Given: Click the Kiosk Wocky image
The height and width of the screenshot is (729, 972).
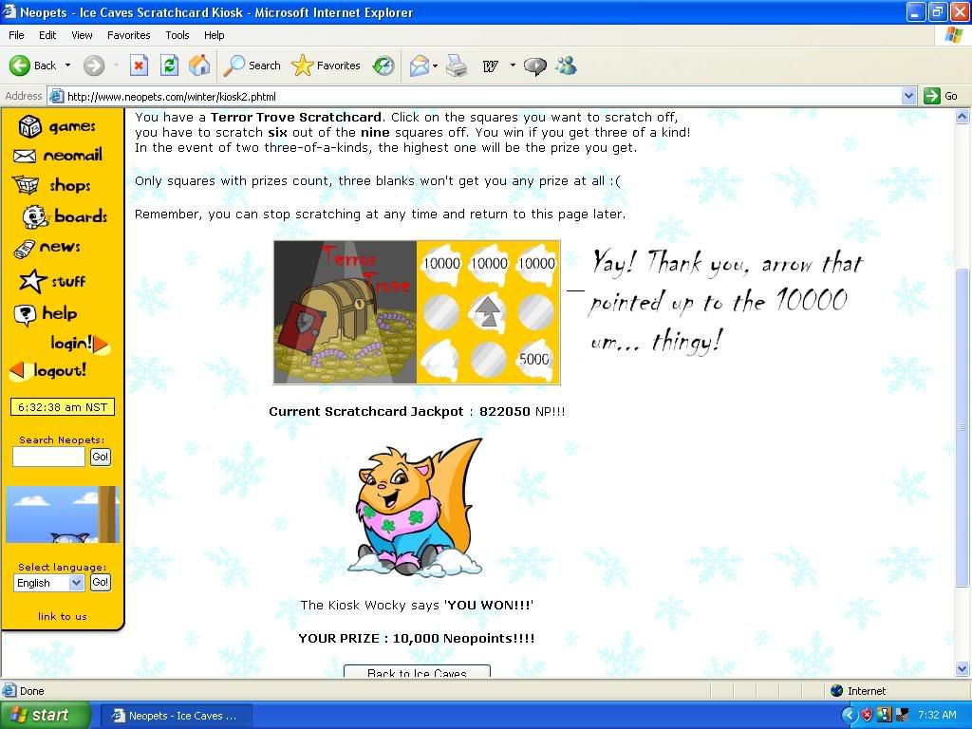Looking at the screenshot, I should click(415, 507).
